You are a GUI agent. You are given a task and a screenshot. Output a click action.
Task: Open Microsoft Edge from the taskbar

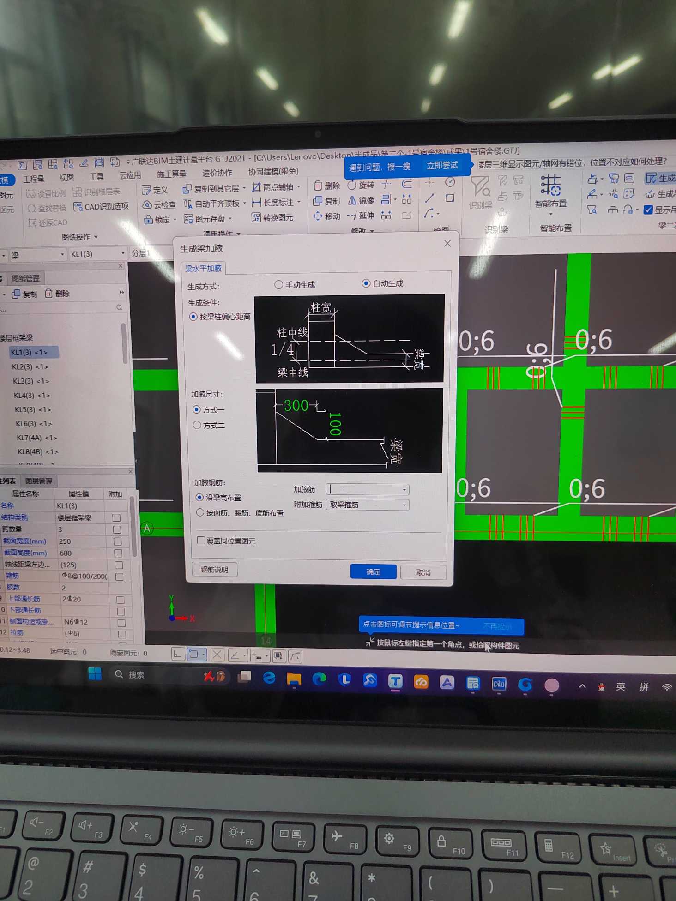(x=319, y=678)
